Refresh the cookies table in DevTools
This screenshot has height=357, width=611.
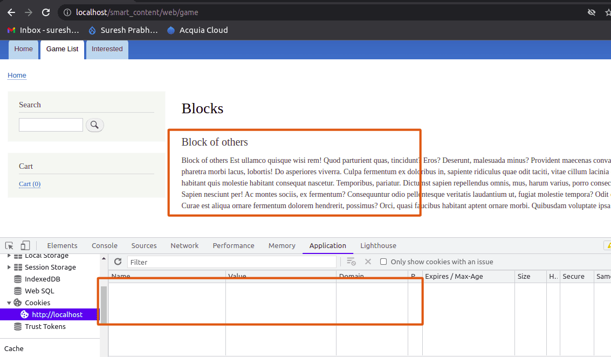[x=118, y=262]
